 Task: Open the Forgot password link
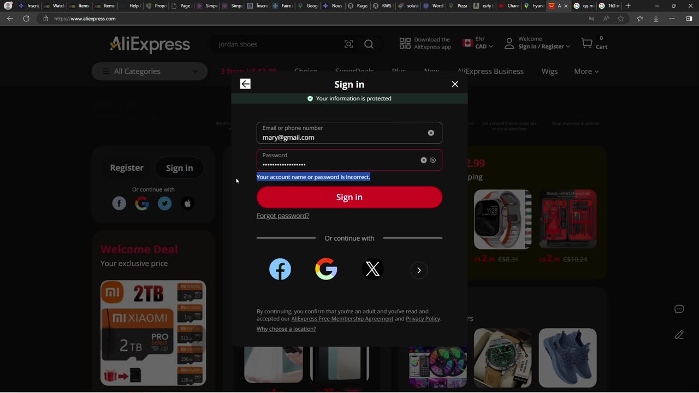click(283, 216)
